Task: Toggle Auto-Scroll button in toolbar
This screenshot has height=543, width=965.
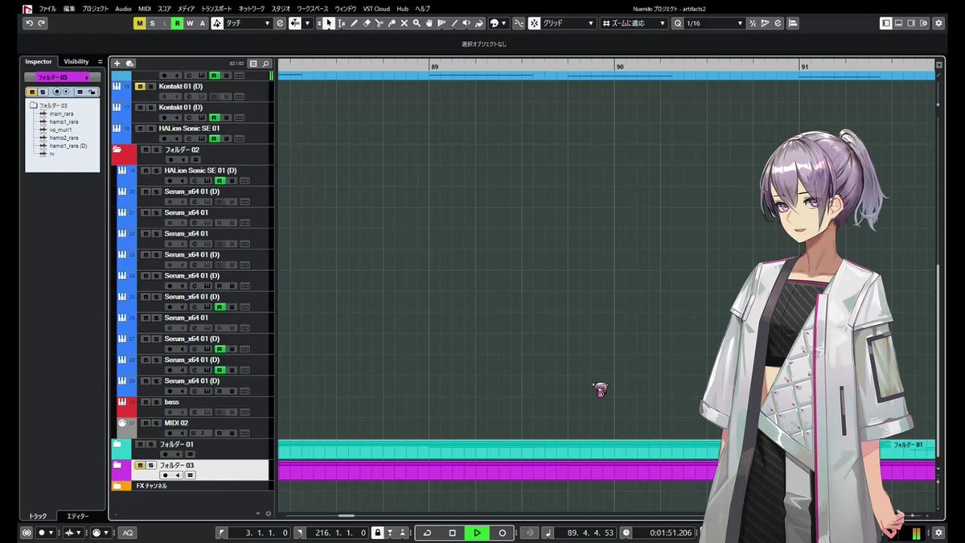Action: 295,23
